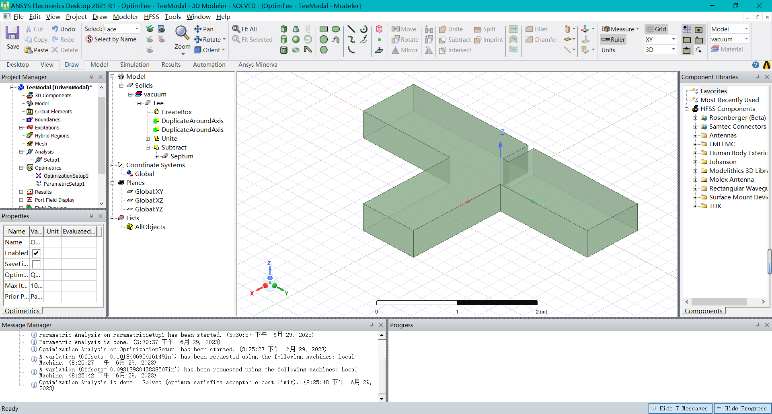Open the help question mark icon
Viewport: 772px width, 414px height.
[756, 65]
